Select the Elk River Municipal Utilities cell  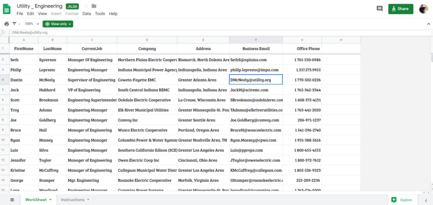click(x=147, y=110)
